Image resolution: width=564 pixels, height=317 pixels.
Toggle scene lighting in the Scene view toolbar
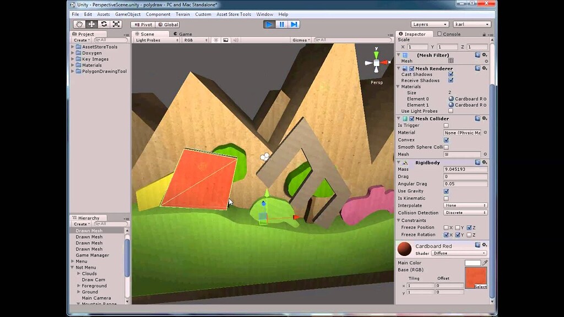click(215, 40)
